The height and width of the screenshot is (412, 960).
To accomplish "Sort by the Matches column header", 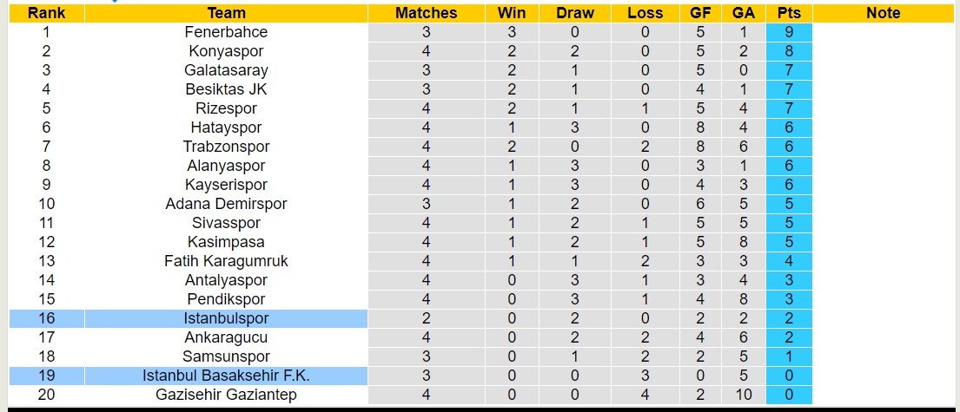I will 426,13.
